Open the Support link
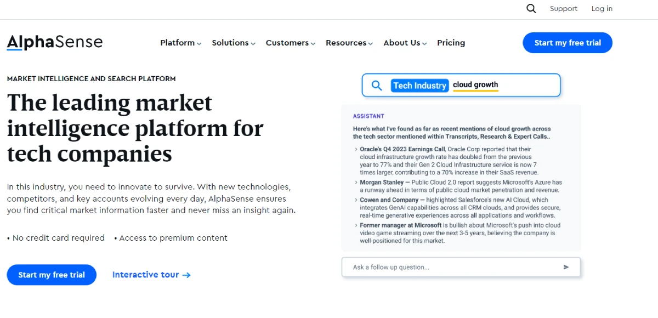This screenshot has height=318, width=658. click(x=564, y=9)
